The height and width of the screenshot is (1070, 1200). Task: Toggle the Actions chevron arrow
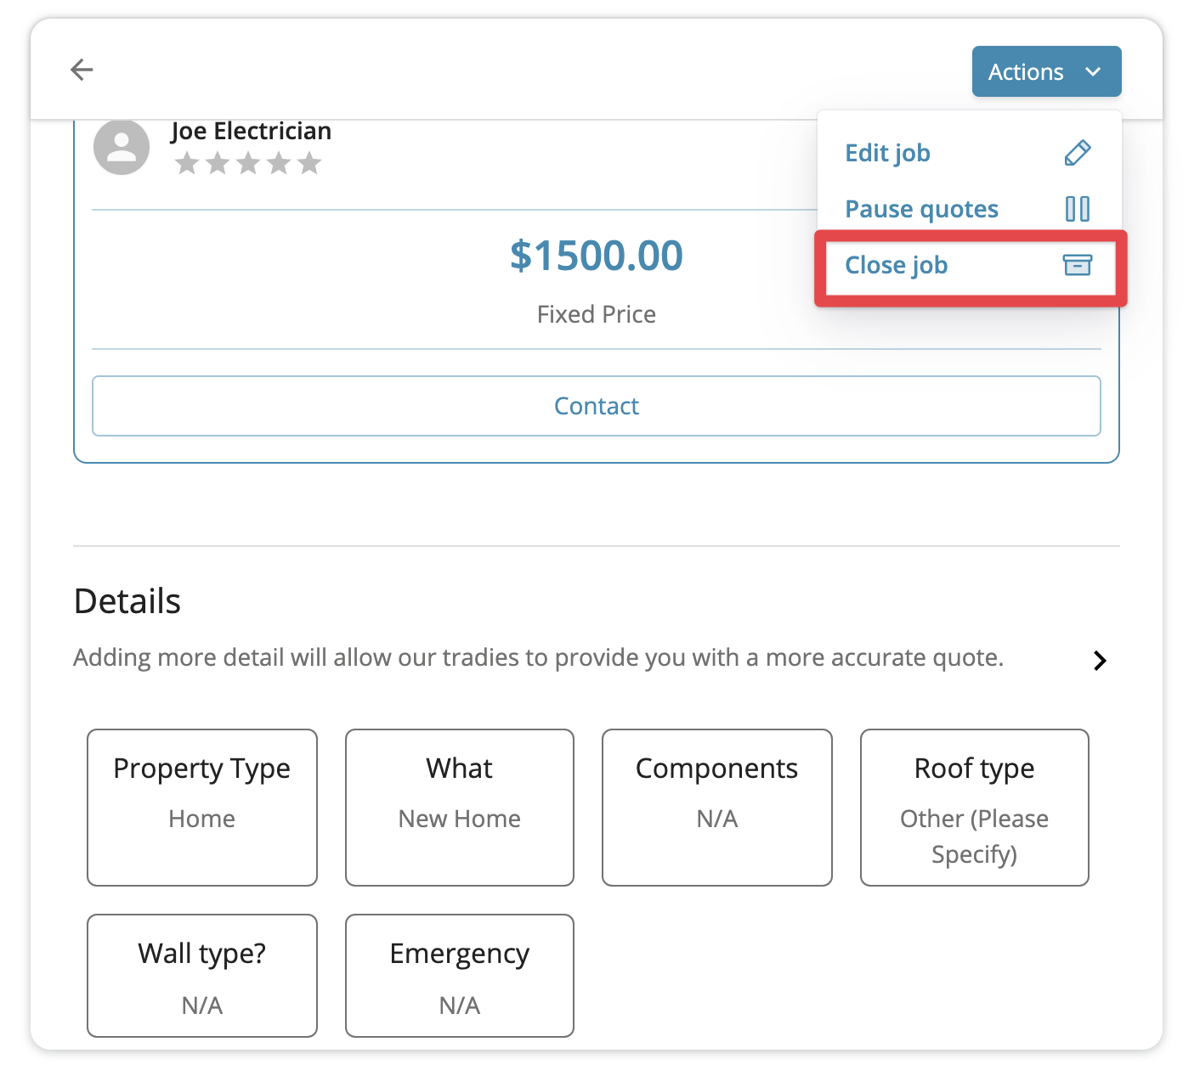1094,72
